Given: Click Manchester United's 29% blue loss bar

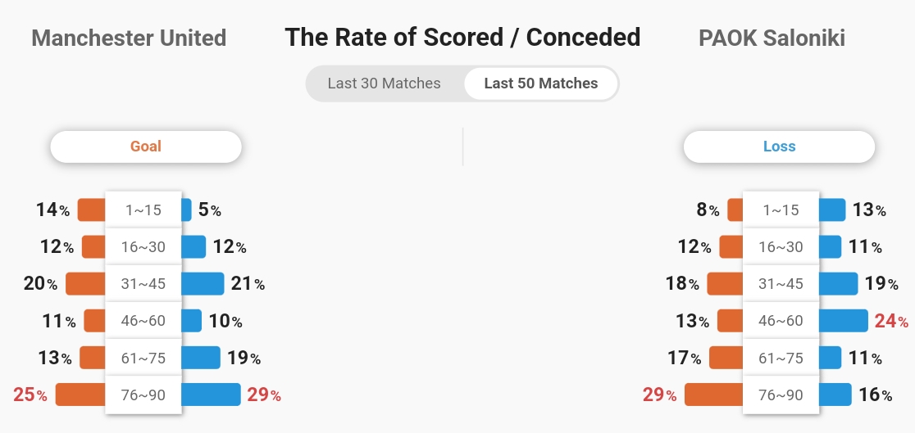Looking at the screenshot, I should (211, 395).
